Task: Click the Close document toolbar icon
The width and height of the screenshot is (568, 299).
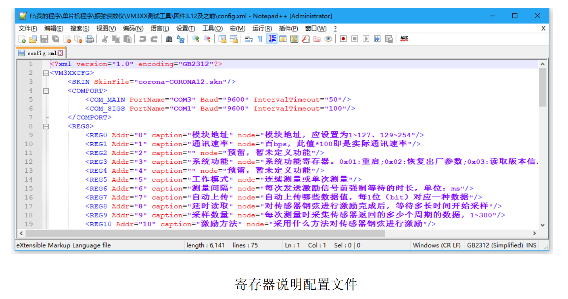Action: point(67,39)
